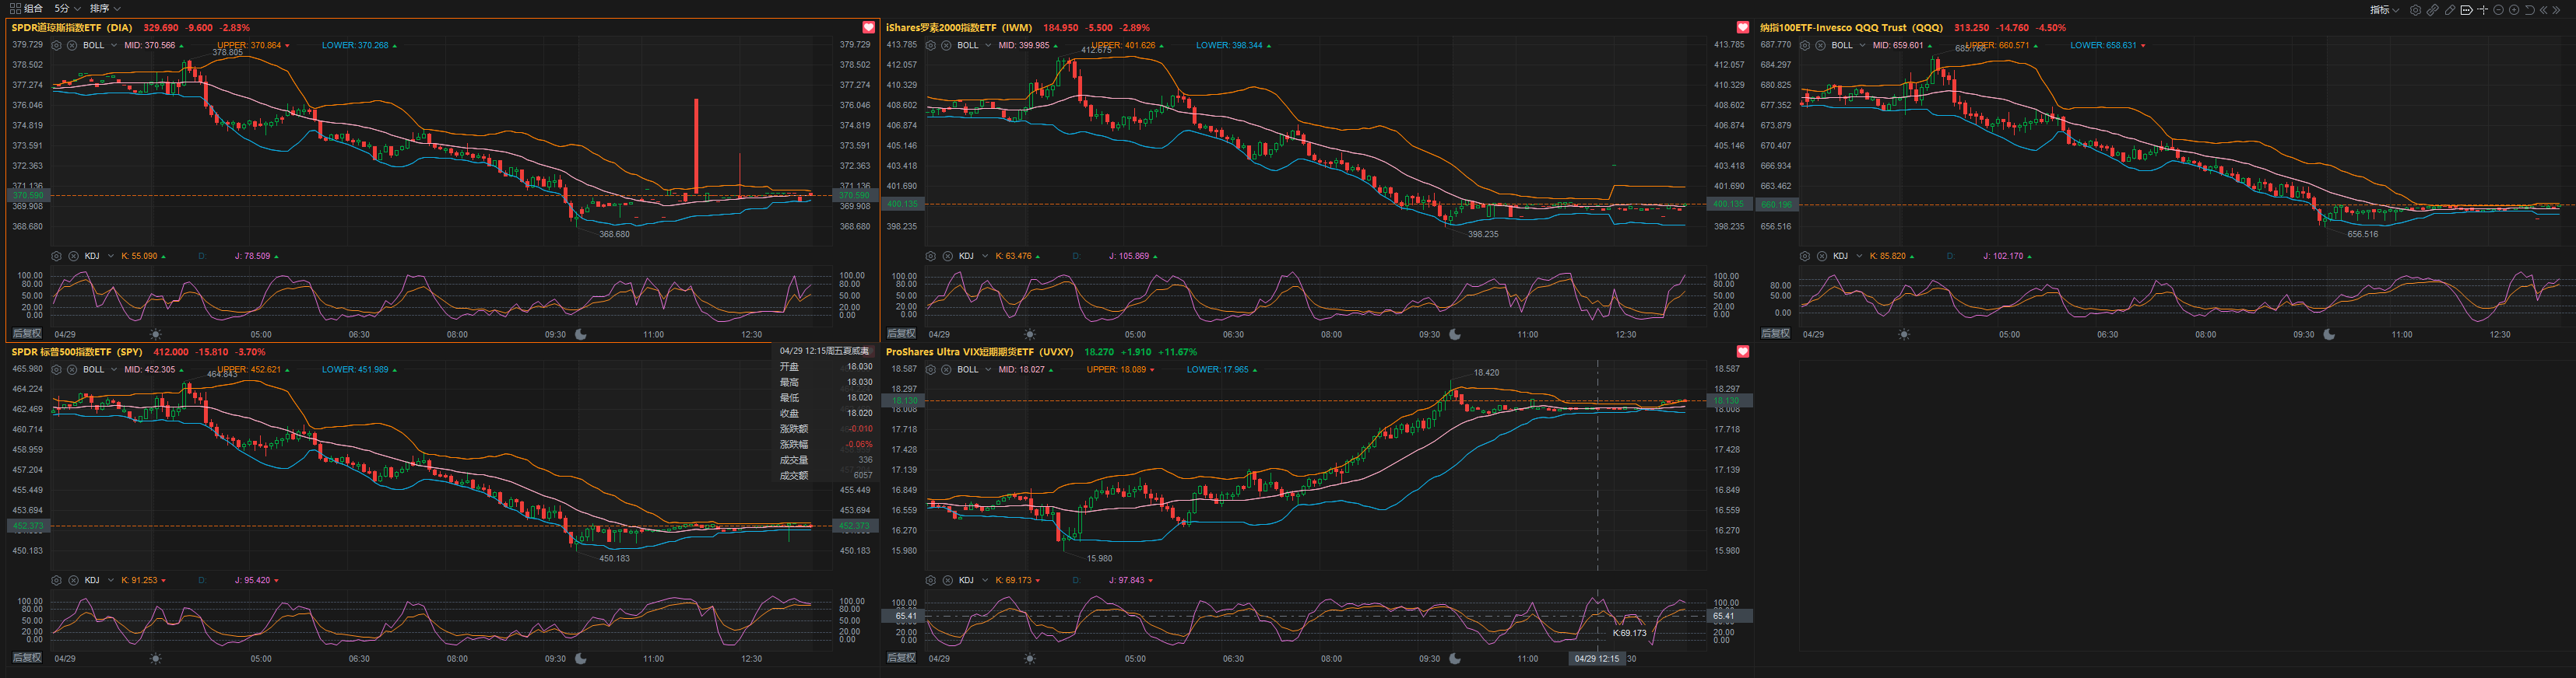Select the ProShares Ultra VIX (UVXY) title
2576x678 pixels.
pyautogui.click(x=980, y=351)
